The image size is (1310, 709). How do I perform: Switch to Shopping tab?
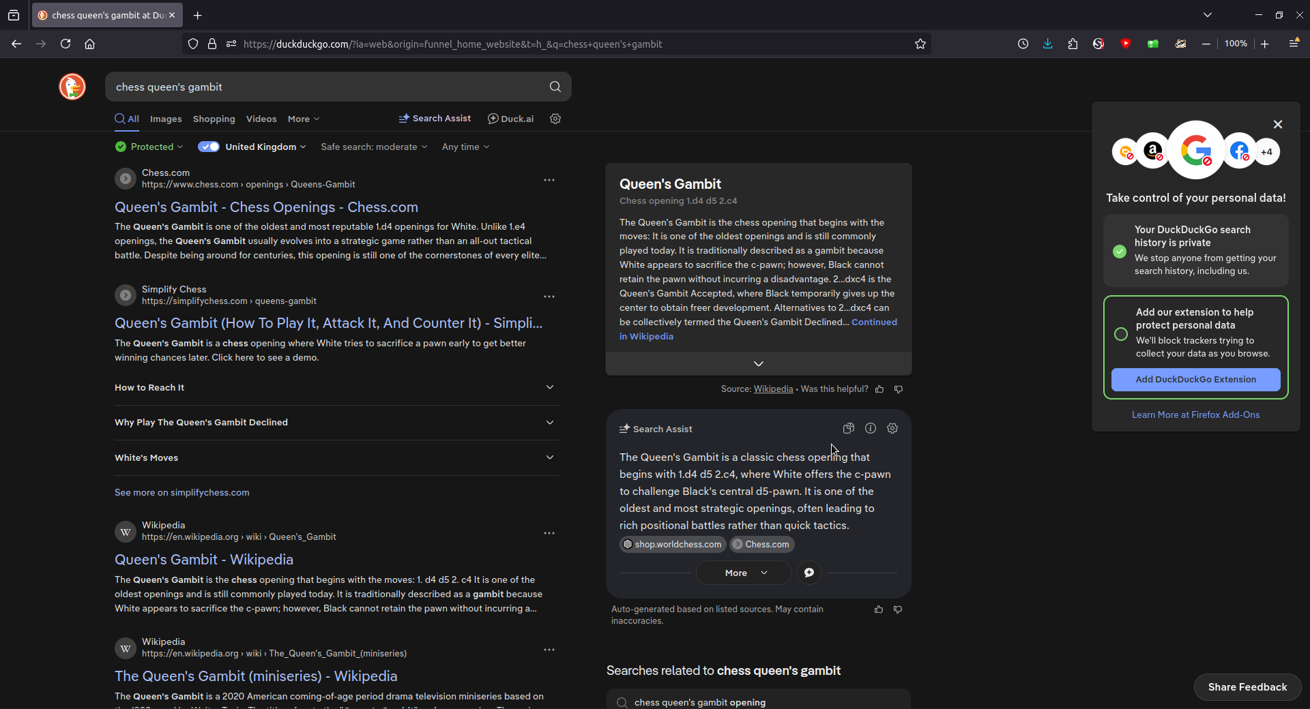(214, 119)
